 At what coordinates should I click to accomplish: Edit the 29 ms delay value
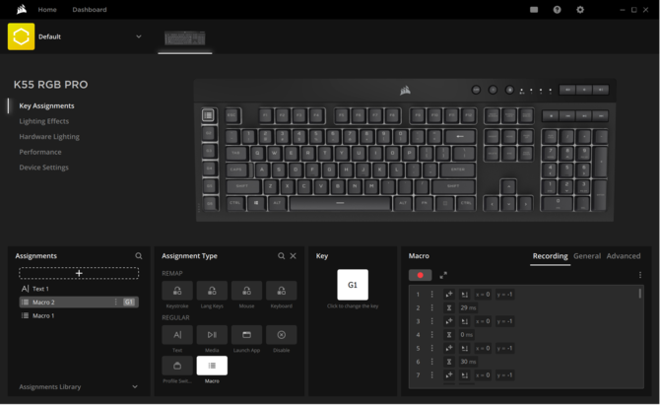pos(468,307)
